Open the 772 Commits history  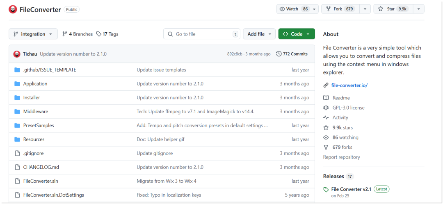[x=292, y=54]
